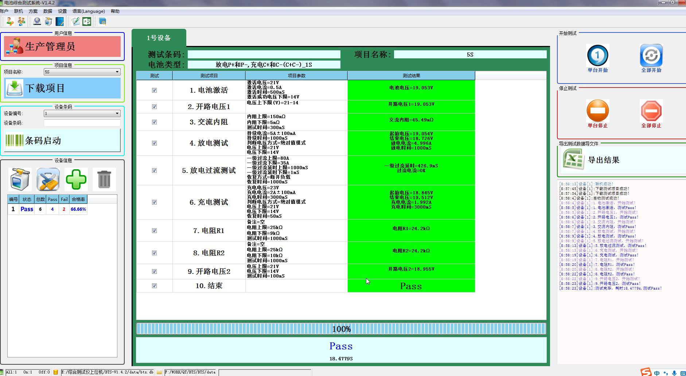Click the 下载项目 button
Viewport: 686px width, 376px height.
62,88
